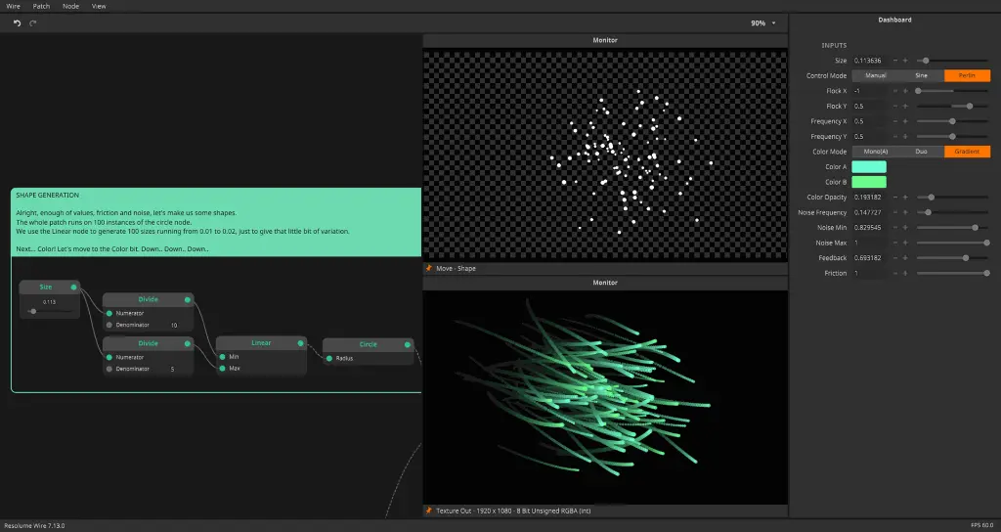Image resolution: width=1001 pixels, height=532 pixels.
Task: Click the redo arrow icon
Action: point(32,23)
